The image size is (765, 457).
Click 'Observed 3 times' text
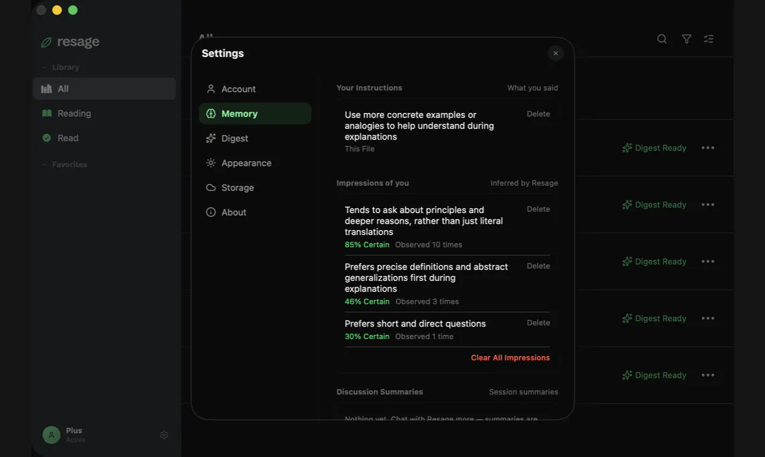pyautogui.click(x=427, y=302)
